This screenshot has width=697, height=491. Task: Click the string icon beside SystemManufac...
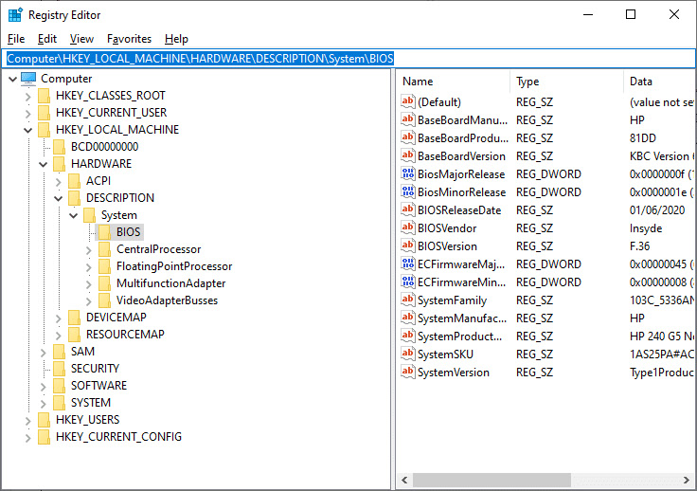(x=407, y=318)
